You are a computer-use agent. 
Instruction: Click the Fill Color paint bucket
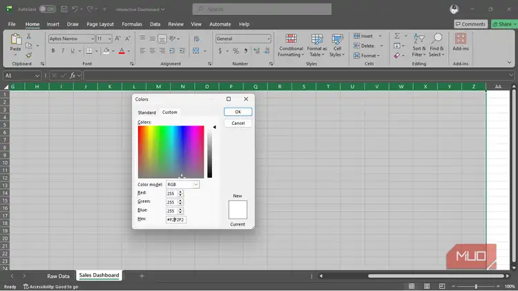(106, 51)
